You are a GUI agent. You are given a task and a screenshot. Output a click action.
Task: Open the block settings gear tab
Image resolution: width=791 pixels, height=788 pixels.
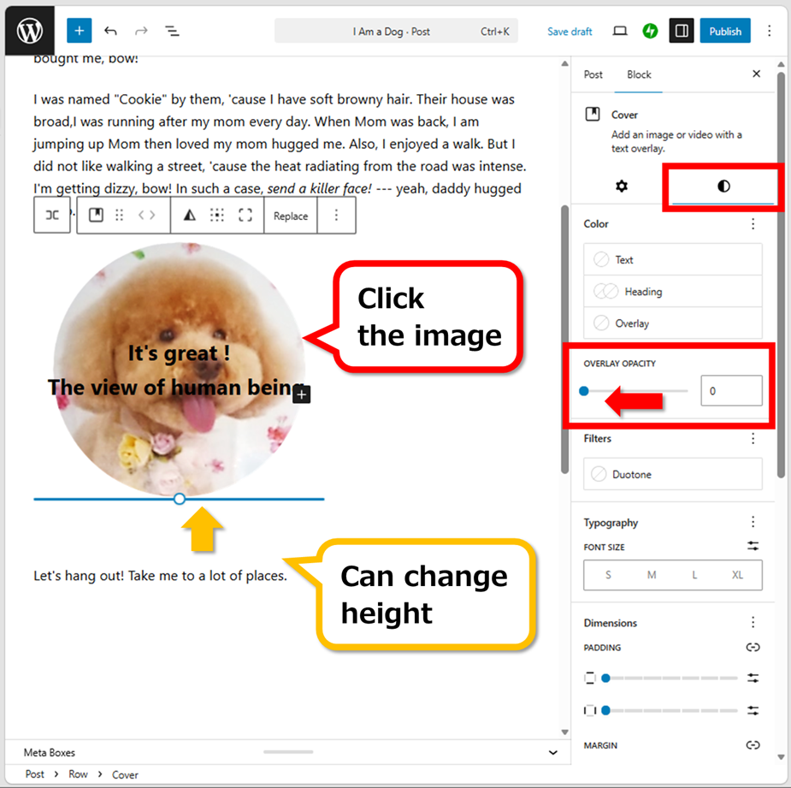[x=622, y=186]
